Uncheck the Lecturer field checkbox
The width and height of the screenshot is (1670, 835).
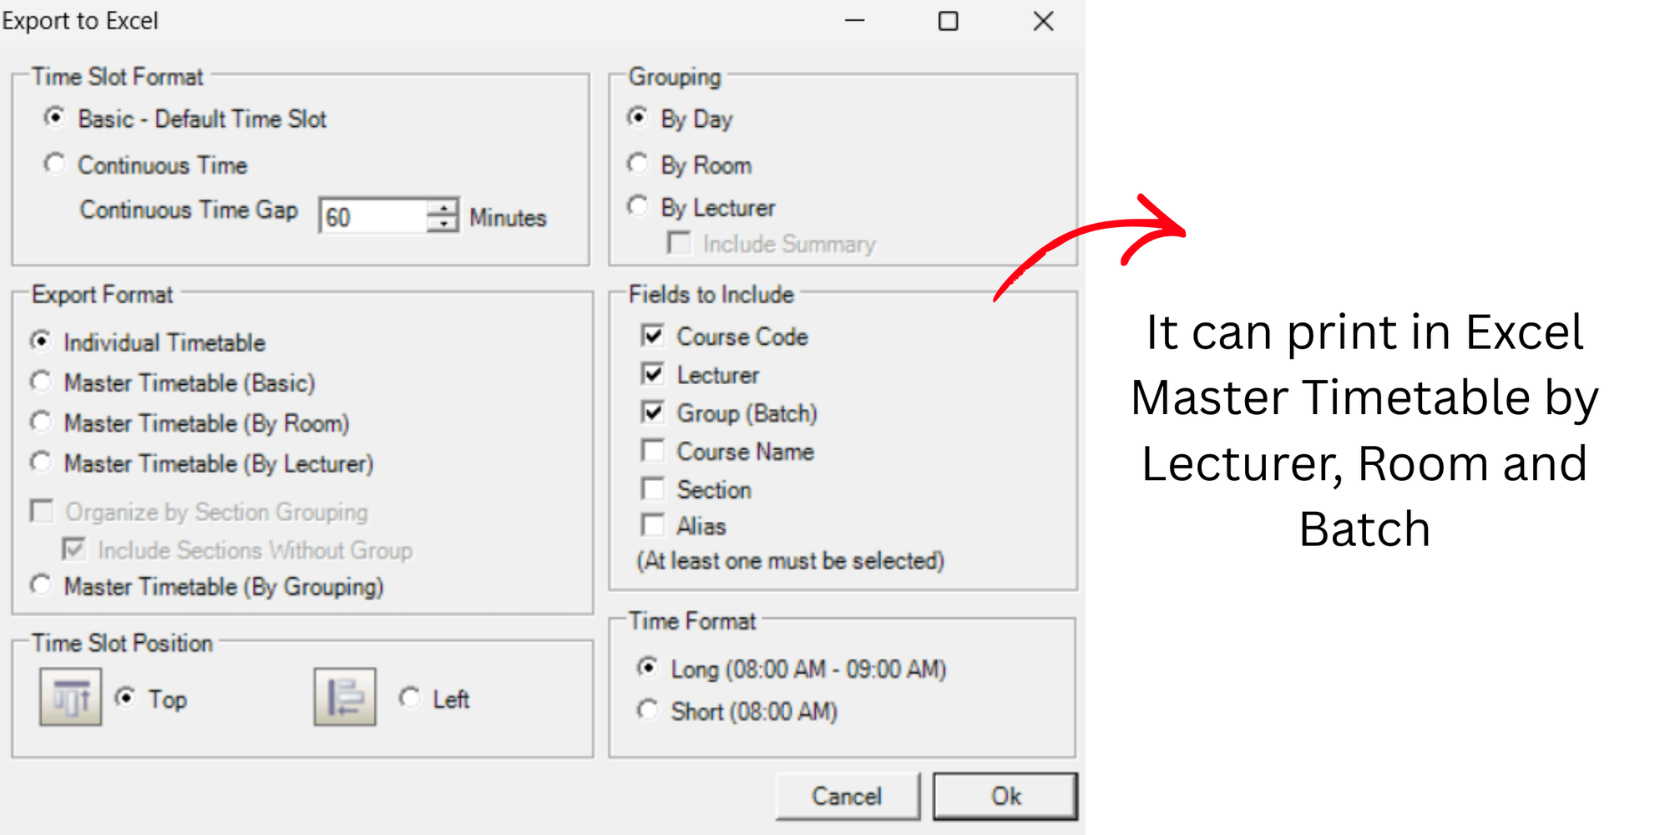click(x=653, y=373)
